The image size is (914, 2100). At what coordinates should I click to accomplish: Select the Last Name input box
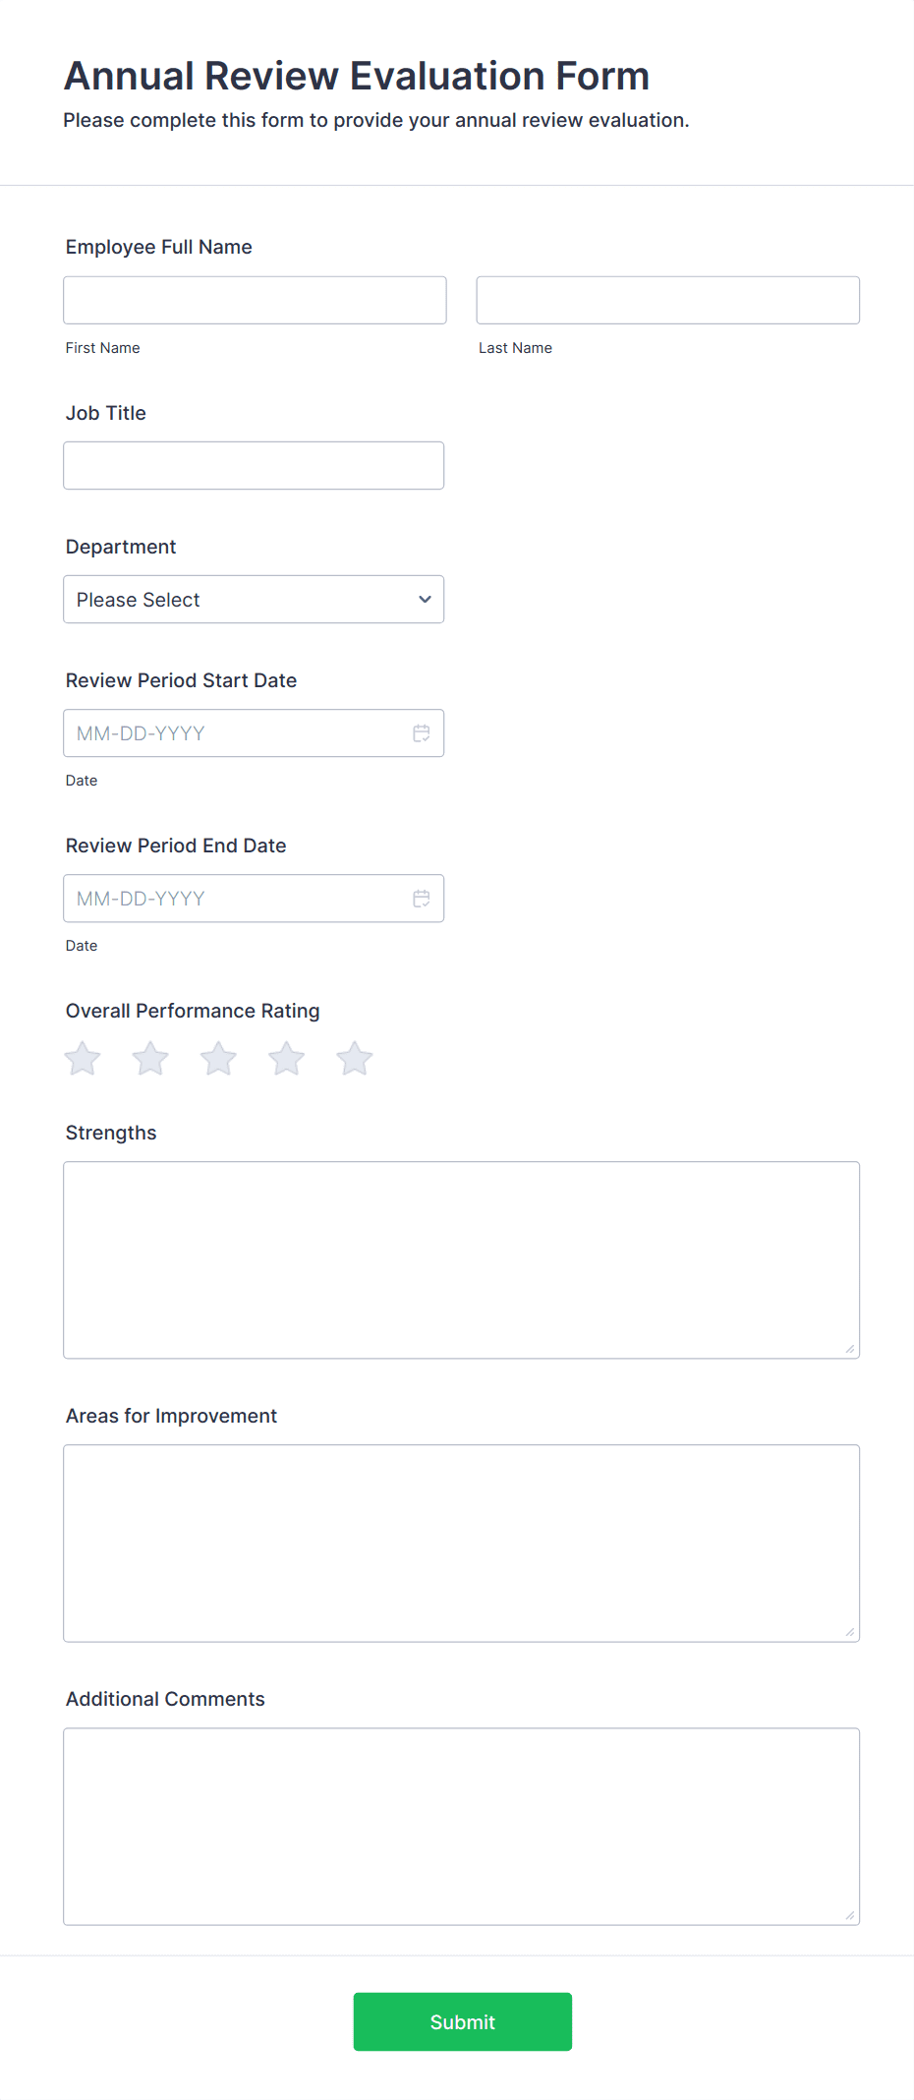tap(667, 300)
